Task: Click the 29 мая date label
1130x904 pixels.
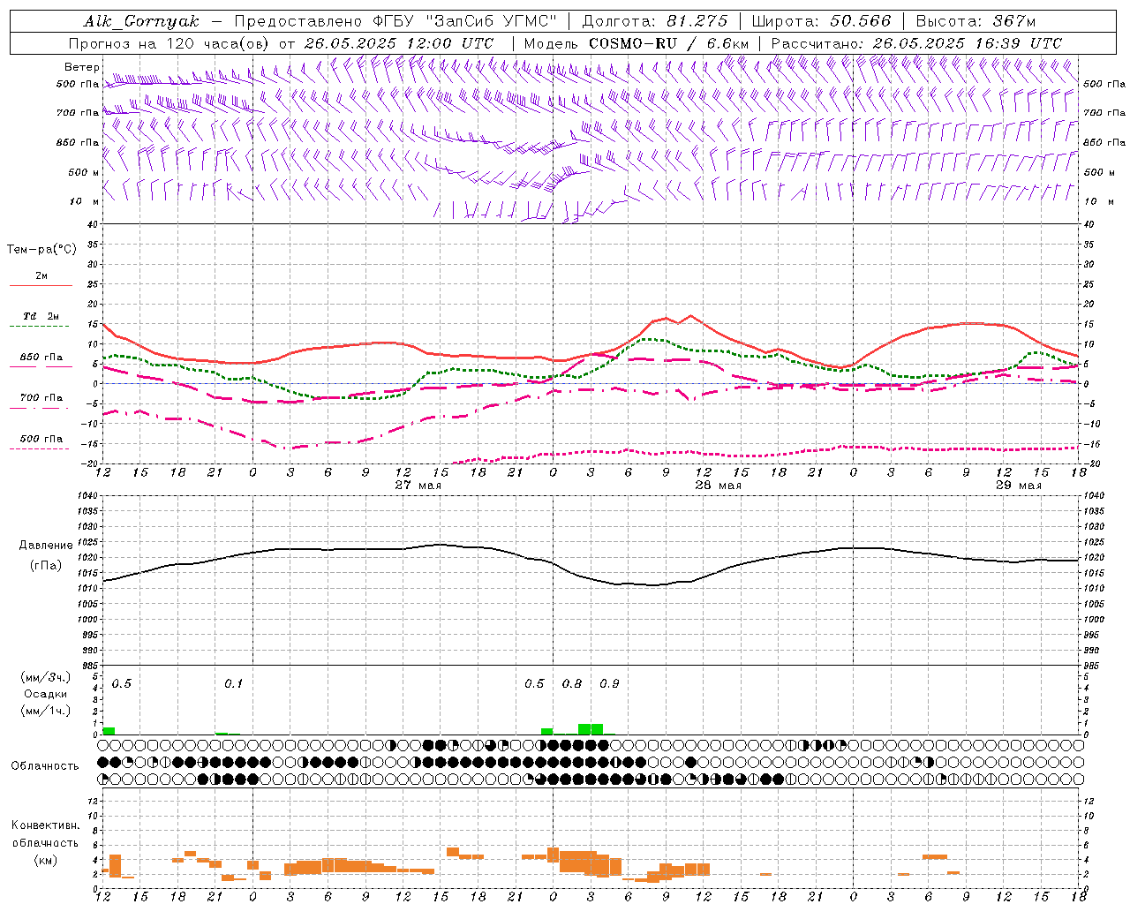Action: (x=1018, y=486)
